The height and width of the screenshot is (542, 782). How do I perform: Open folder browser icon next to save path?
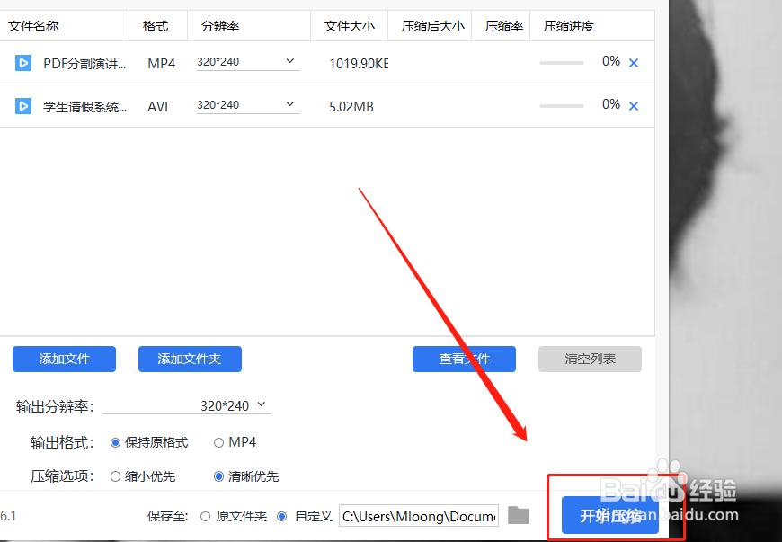coord(518,515)
